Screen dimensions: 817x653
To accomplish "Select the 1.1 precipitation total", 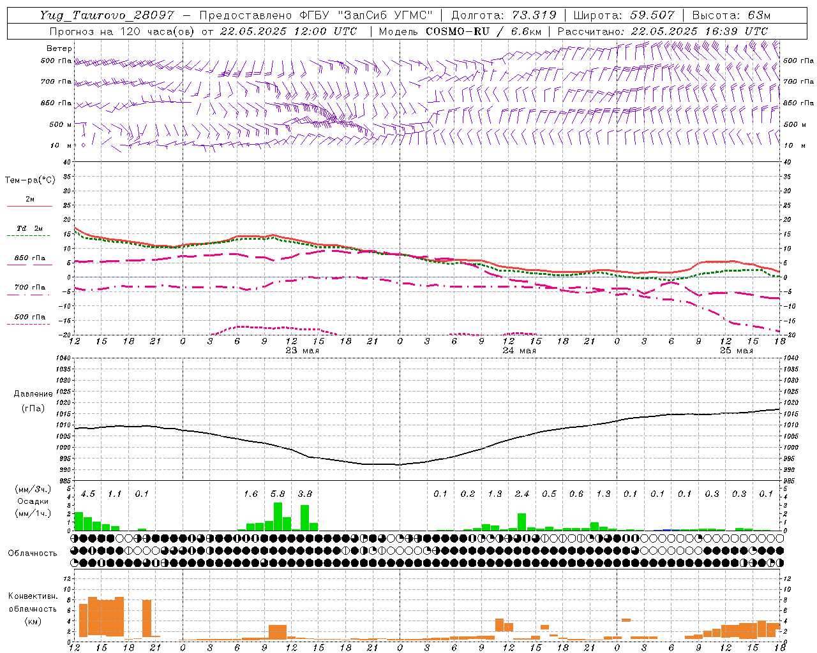I will [x=114, y=494].
